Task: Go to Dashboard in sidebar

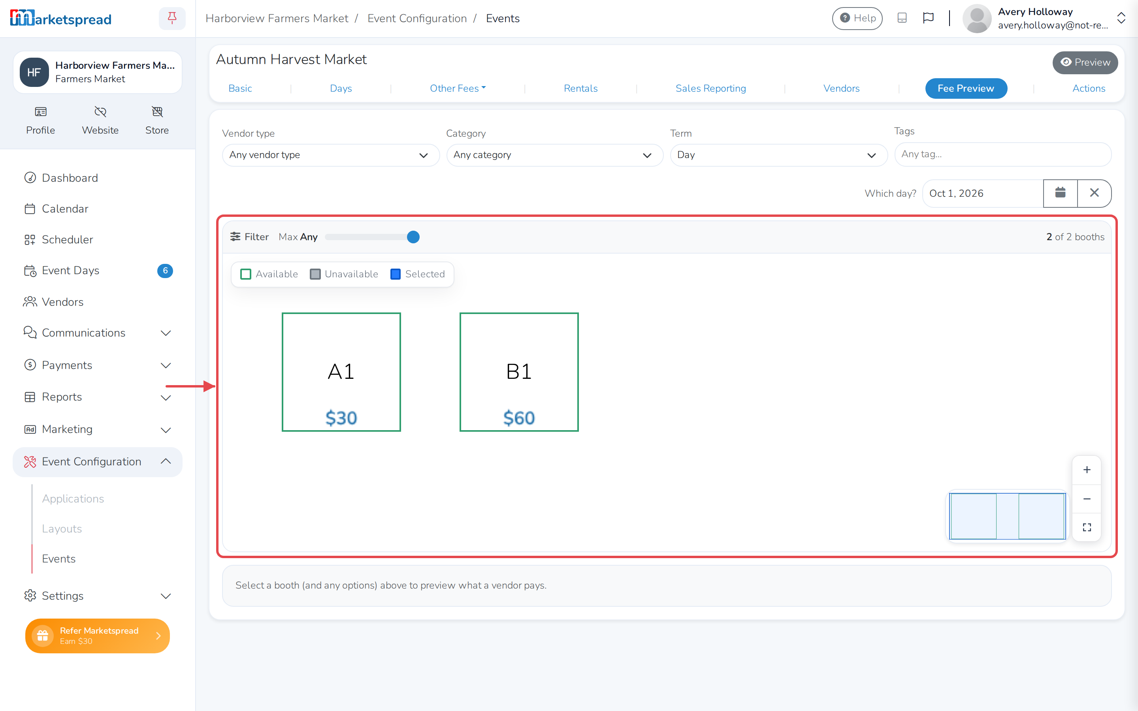Action: coord(97,178)
